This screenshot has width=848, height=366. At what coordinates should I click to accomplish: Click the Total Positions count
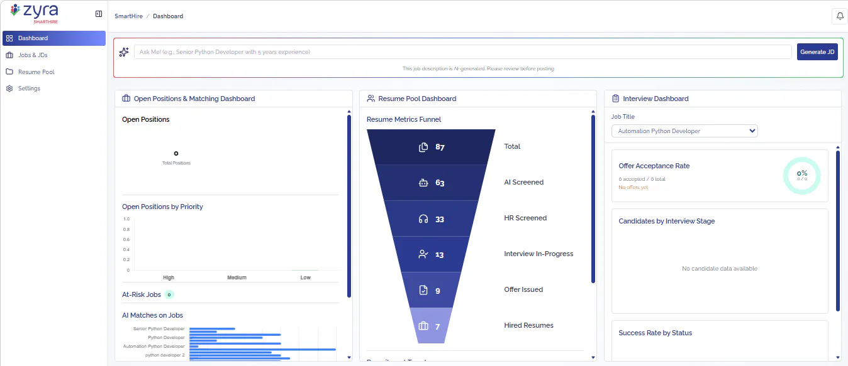pos(176,153)
